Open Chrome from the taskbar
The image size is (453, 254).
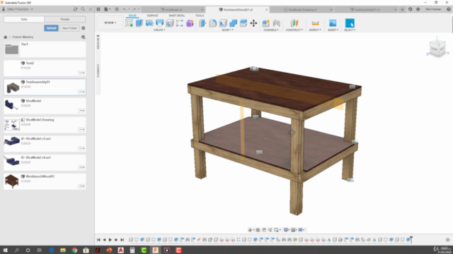pyautogui.click(x=74, y=250)
